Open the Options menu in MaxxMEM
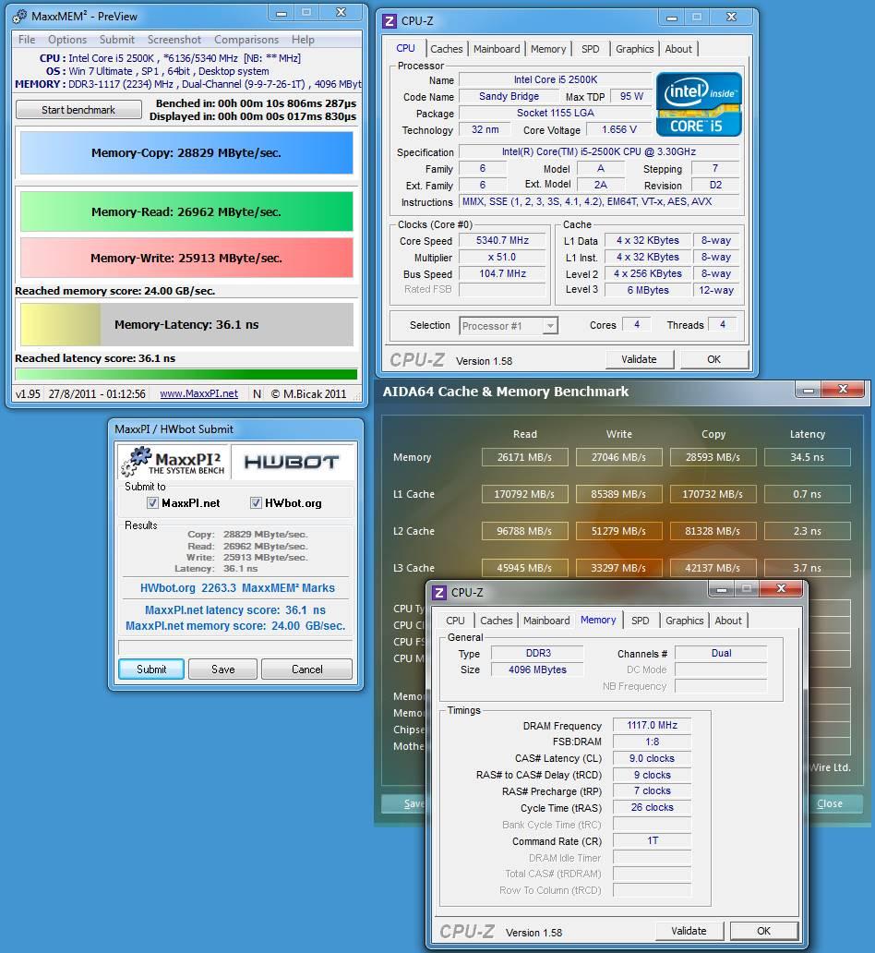Screen dimensions: 875x953 tap(67, 40)
